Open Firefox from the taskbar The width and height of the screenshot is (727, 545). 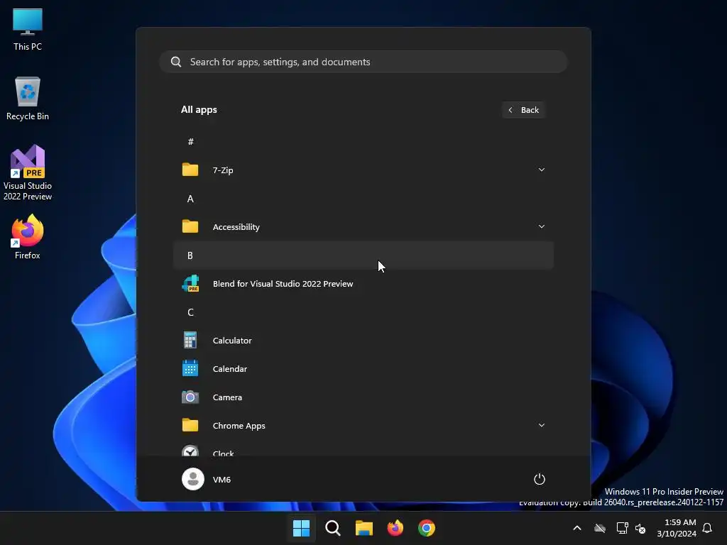[395, 528]
